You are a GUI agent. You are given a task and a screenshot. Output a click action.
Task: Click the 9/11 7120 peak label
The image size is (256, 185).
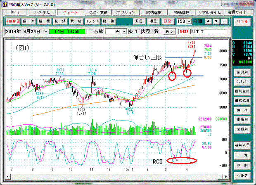59,72
